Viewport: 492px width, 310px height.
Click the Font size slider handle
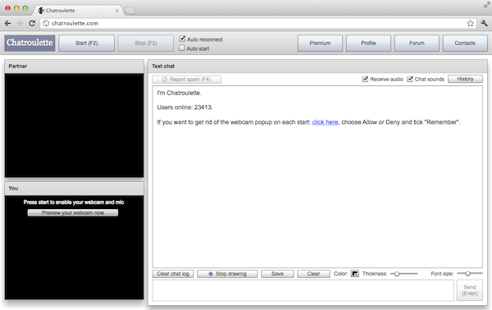coord(467,273)
